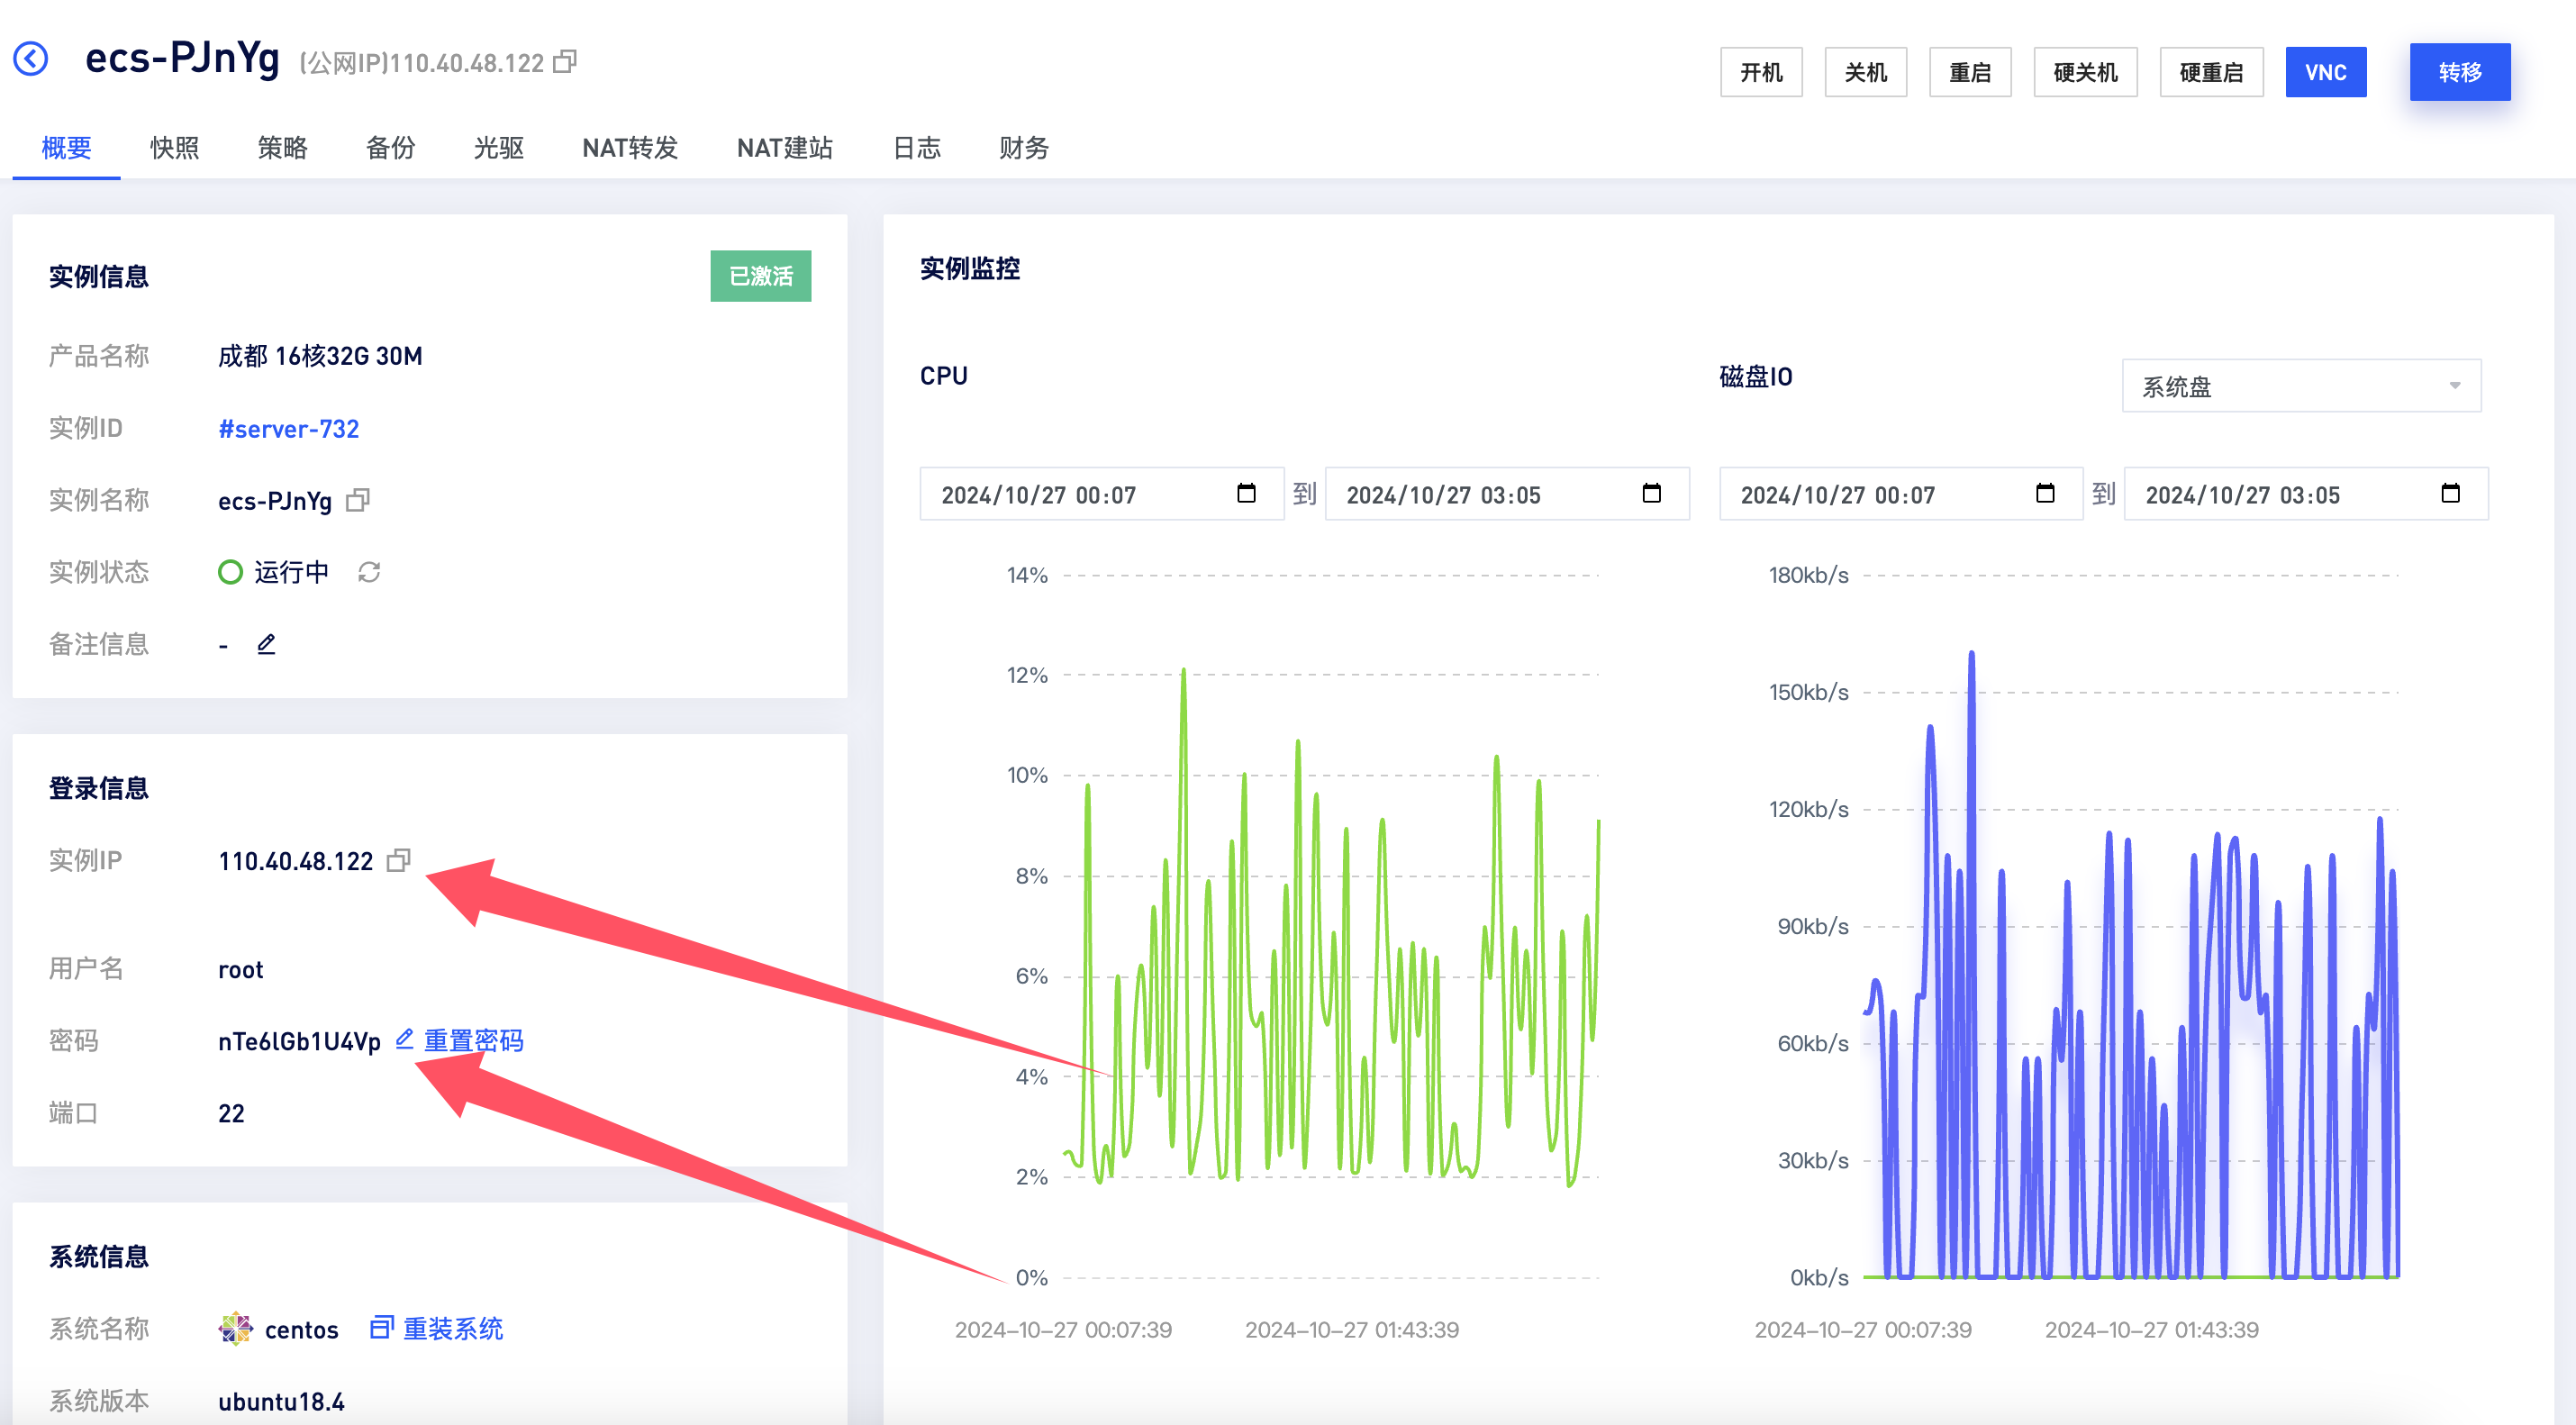Open the VNC console button
Viewport: 2576px width, 1425px height.
tap(2326, 72)
